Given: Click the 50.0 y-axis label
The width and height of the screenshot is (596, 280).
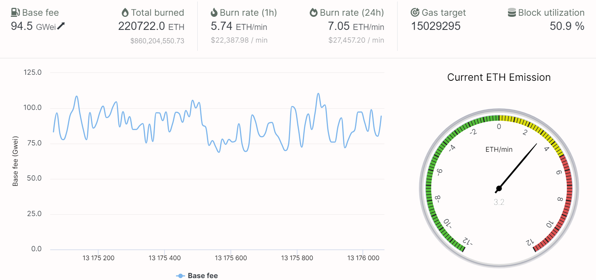Looking at the screenshot, I should [34, 178].
